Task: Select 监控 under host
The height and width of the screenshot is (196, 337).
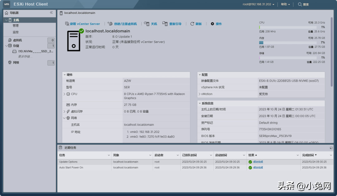Action: (16, 32)
